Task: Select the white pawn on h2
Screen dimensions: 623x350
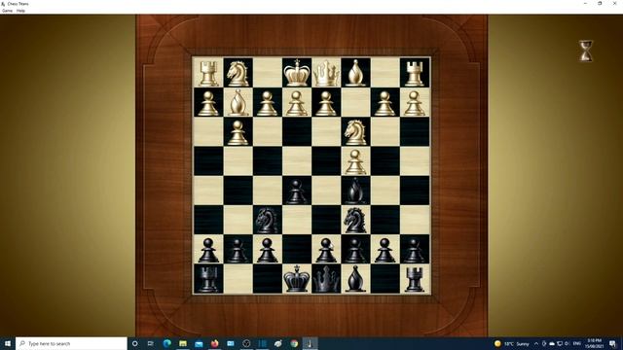Action: point(208,102)
